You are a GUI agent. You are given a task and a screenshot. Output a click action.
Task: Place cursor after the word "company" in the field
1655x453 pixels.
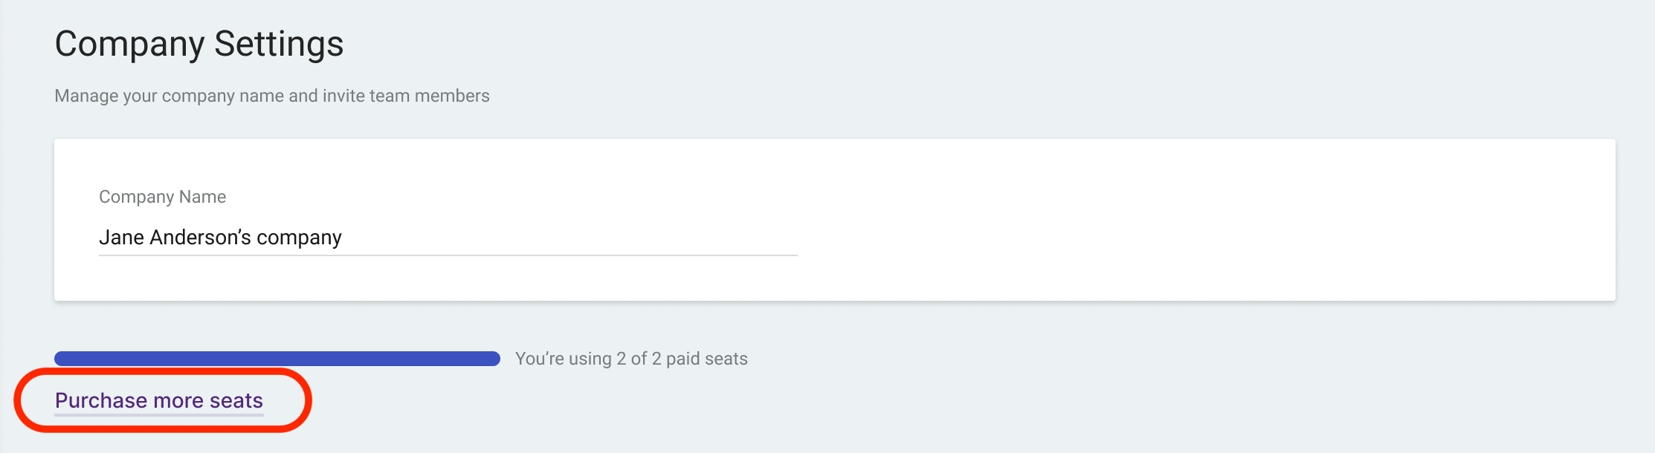tap(343, 238)
